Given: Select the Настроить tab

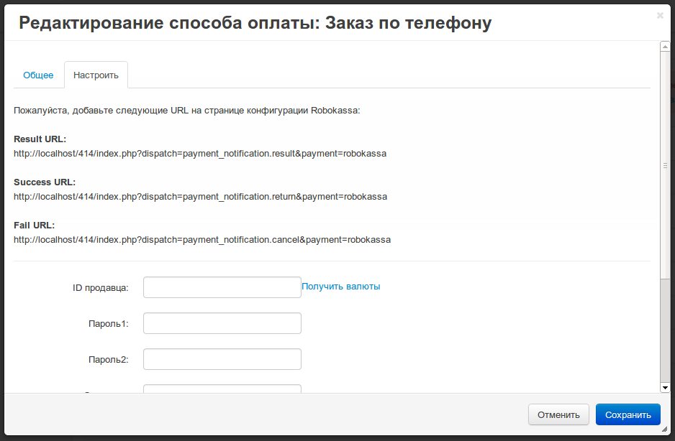Looking at the screenshot, I should 96,75.
